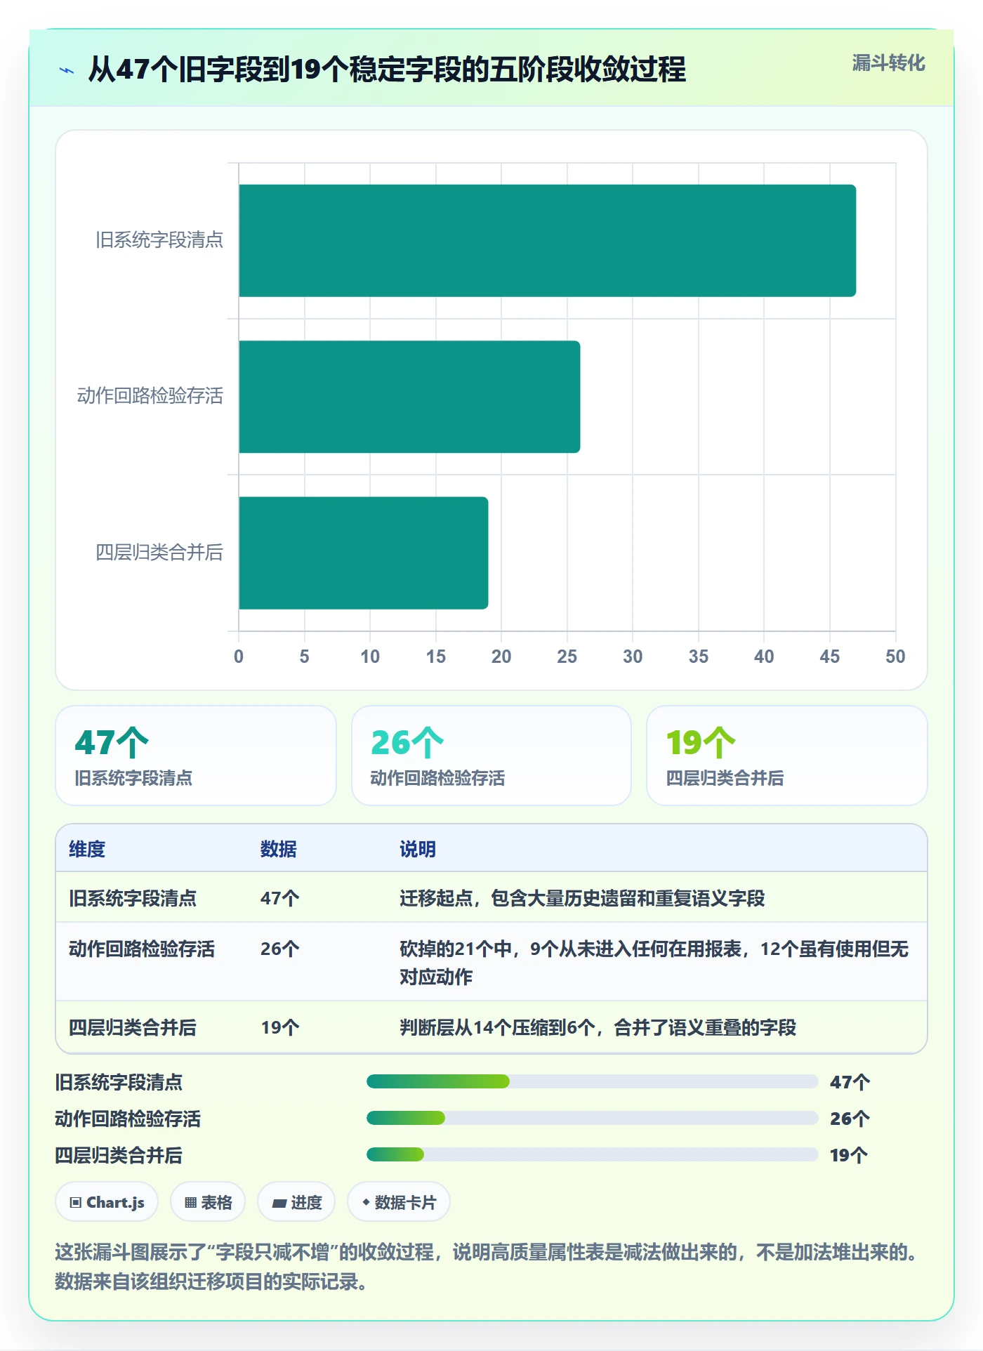Click the footer paragraph starting 这张漏斗图展示了

click(488, 1267)
